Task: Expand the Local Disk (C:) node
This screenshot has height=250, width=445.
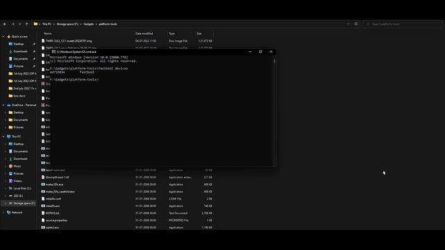Action: click(x=6, y=188)
